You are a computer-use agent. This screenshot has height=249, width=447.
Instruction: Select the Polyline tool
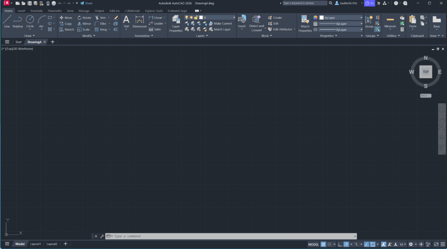pyautogui.click(x=17, y=21)
